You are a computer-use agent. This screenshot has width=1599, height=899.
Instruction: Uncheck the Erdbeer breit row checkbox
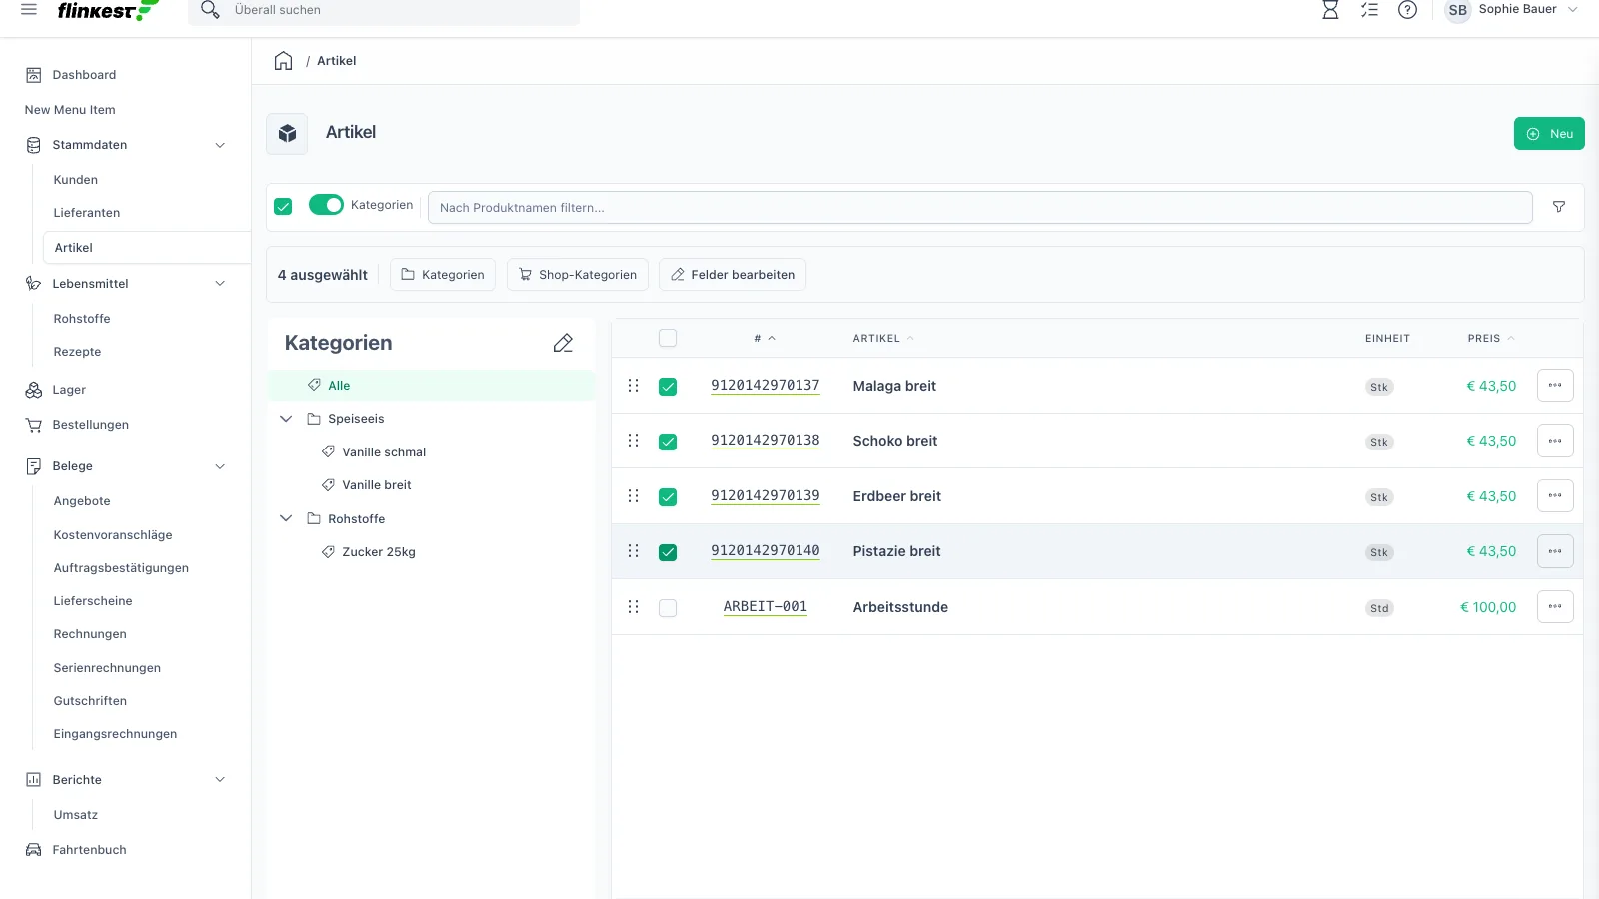pyautogui.click(x=668, y=497)
